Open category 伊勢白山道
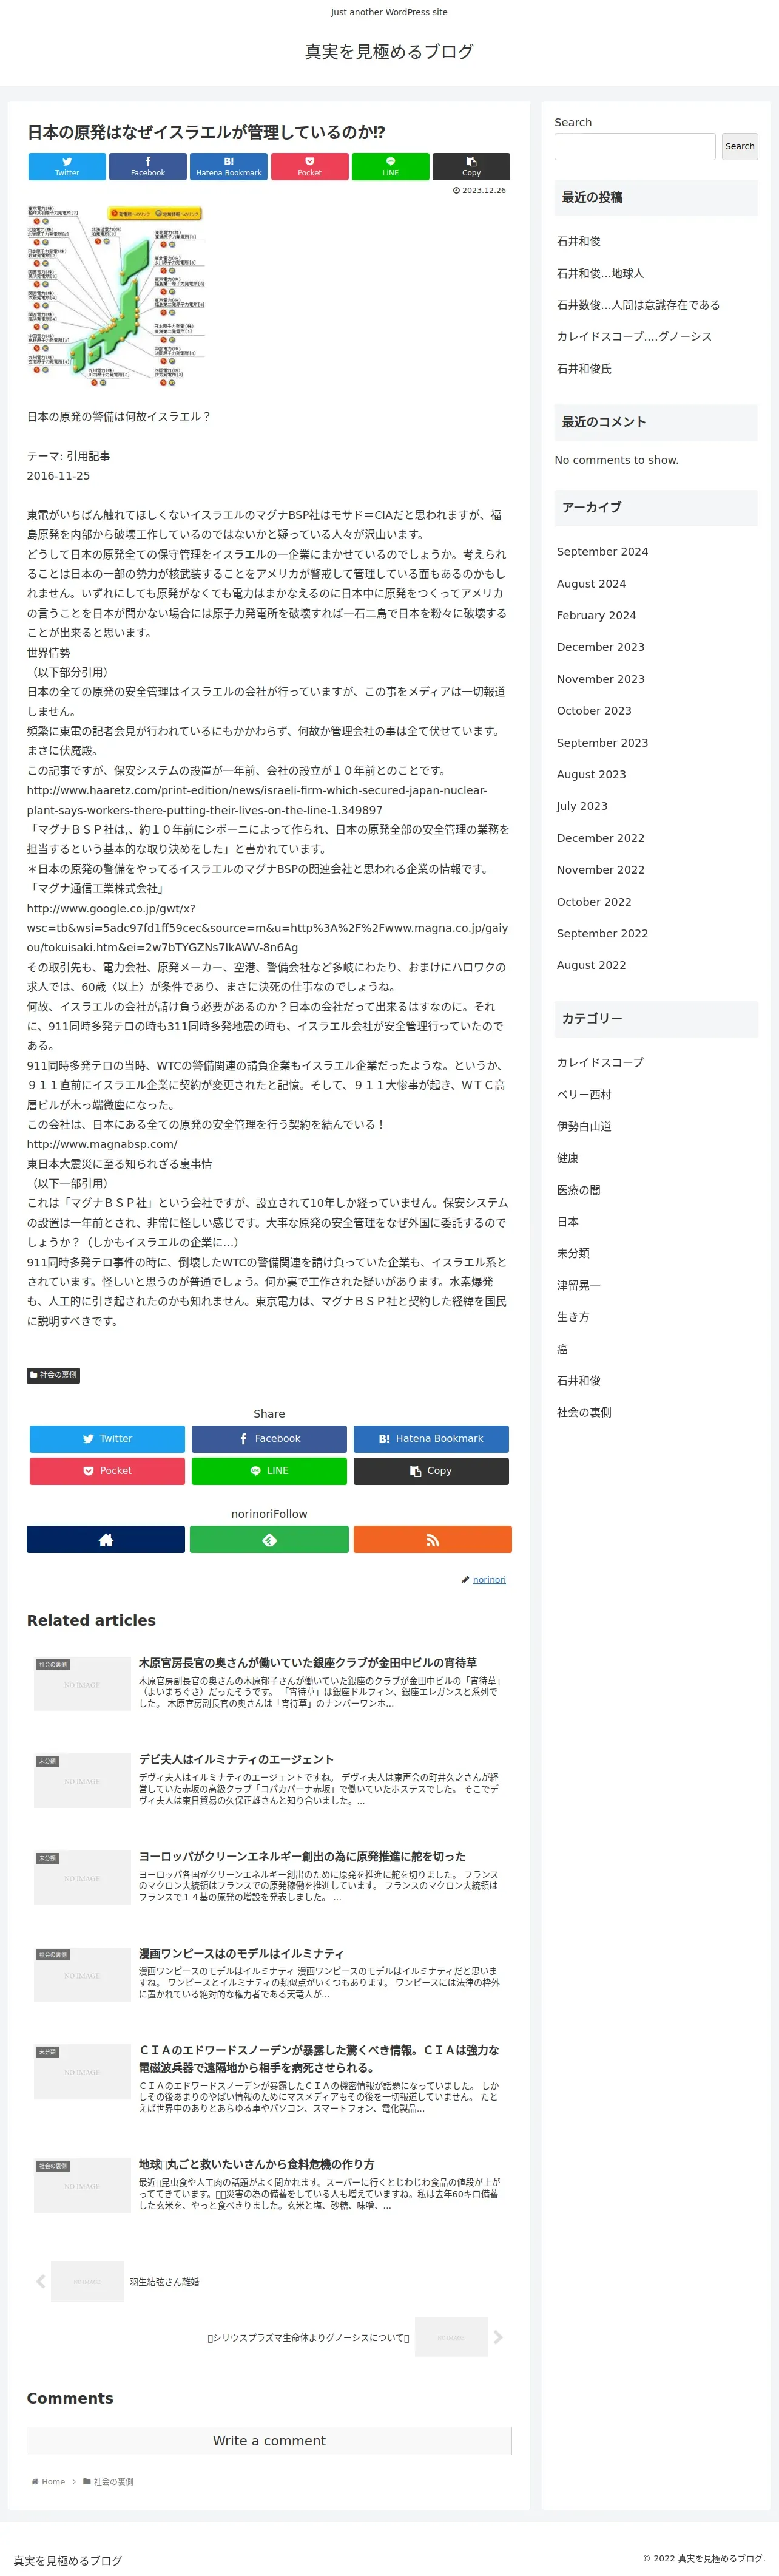This screenshot has width=779, height=2576. click(584, 1126)
